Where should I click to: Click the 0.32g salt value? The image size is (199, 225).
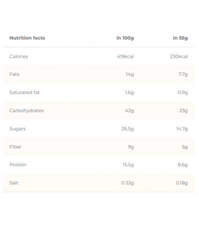pos(127,183)
